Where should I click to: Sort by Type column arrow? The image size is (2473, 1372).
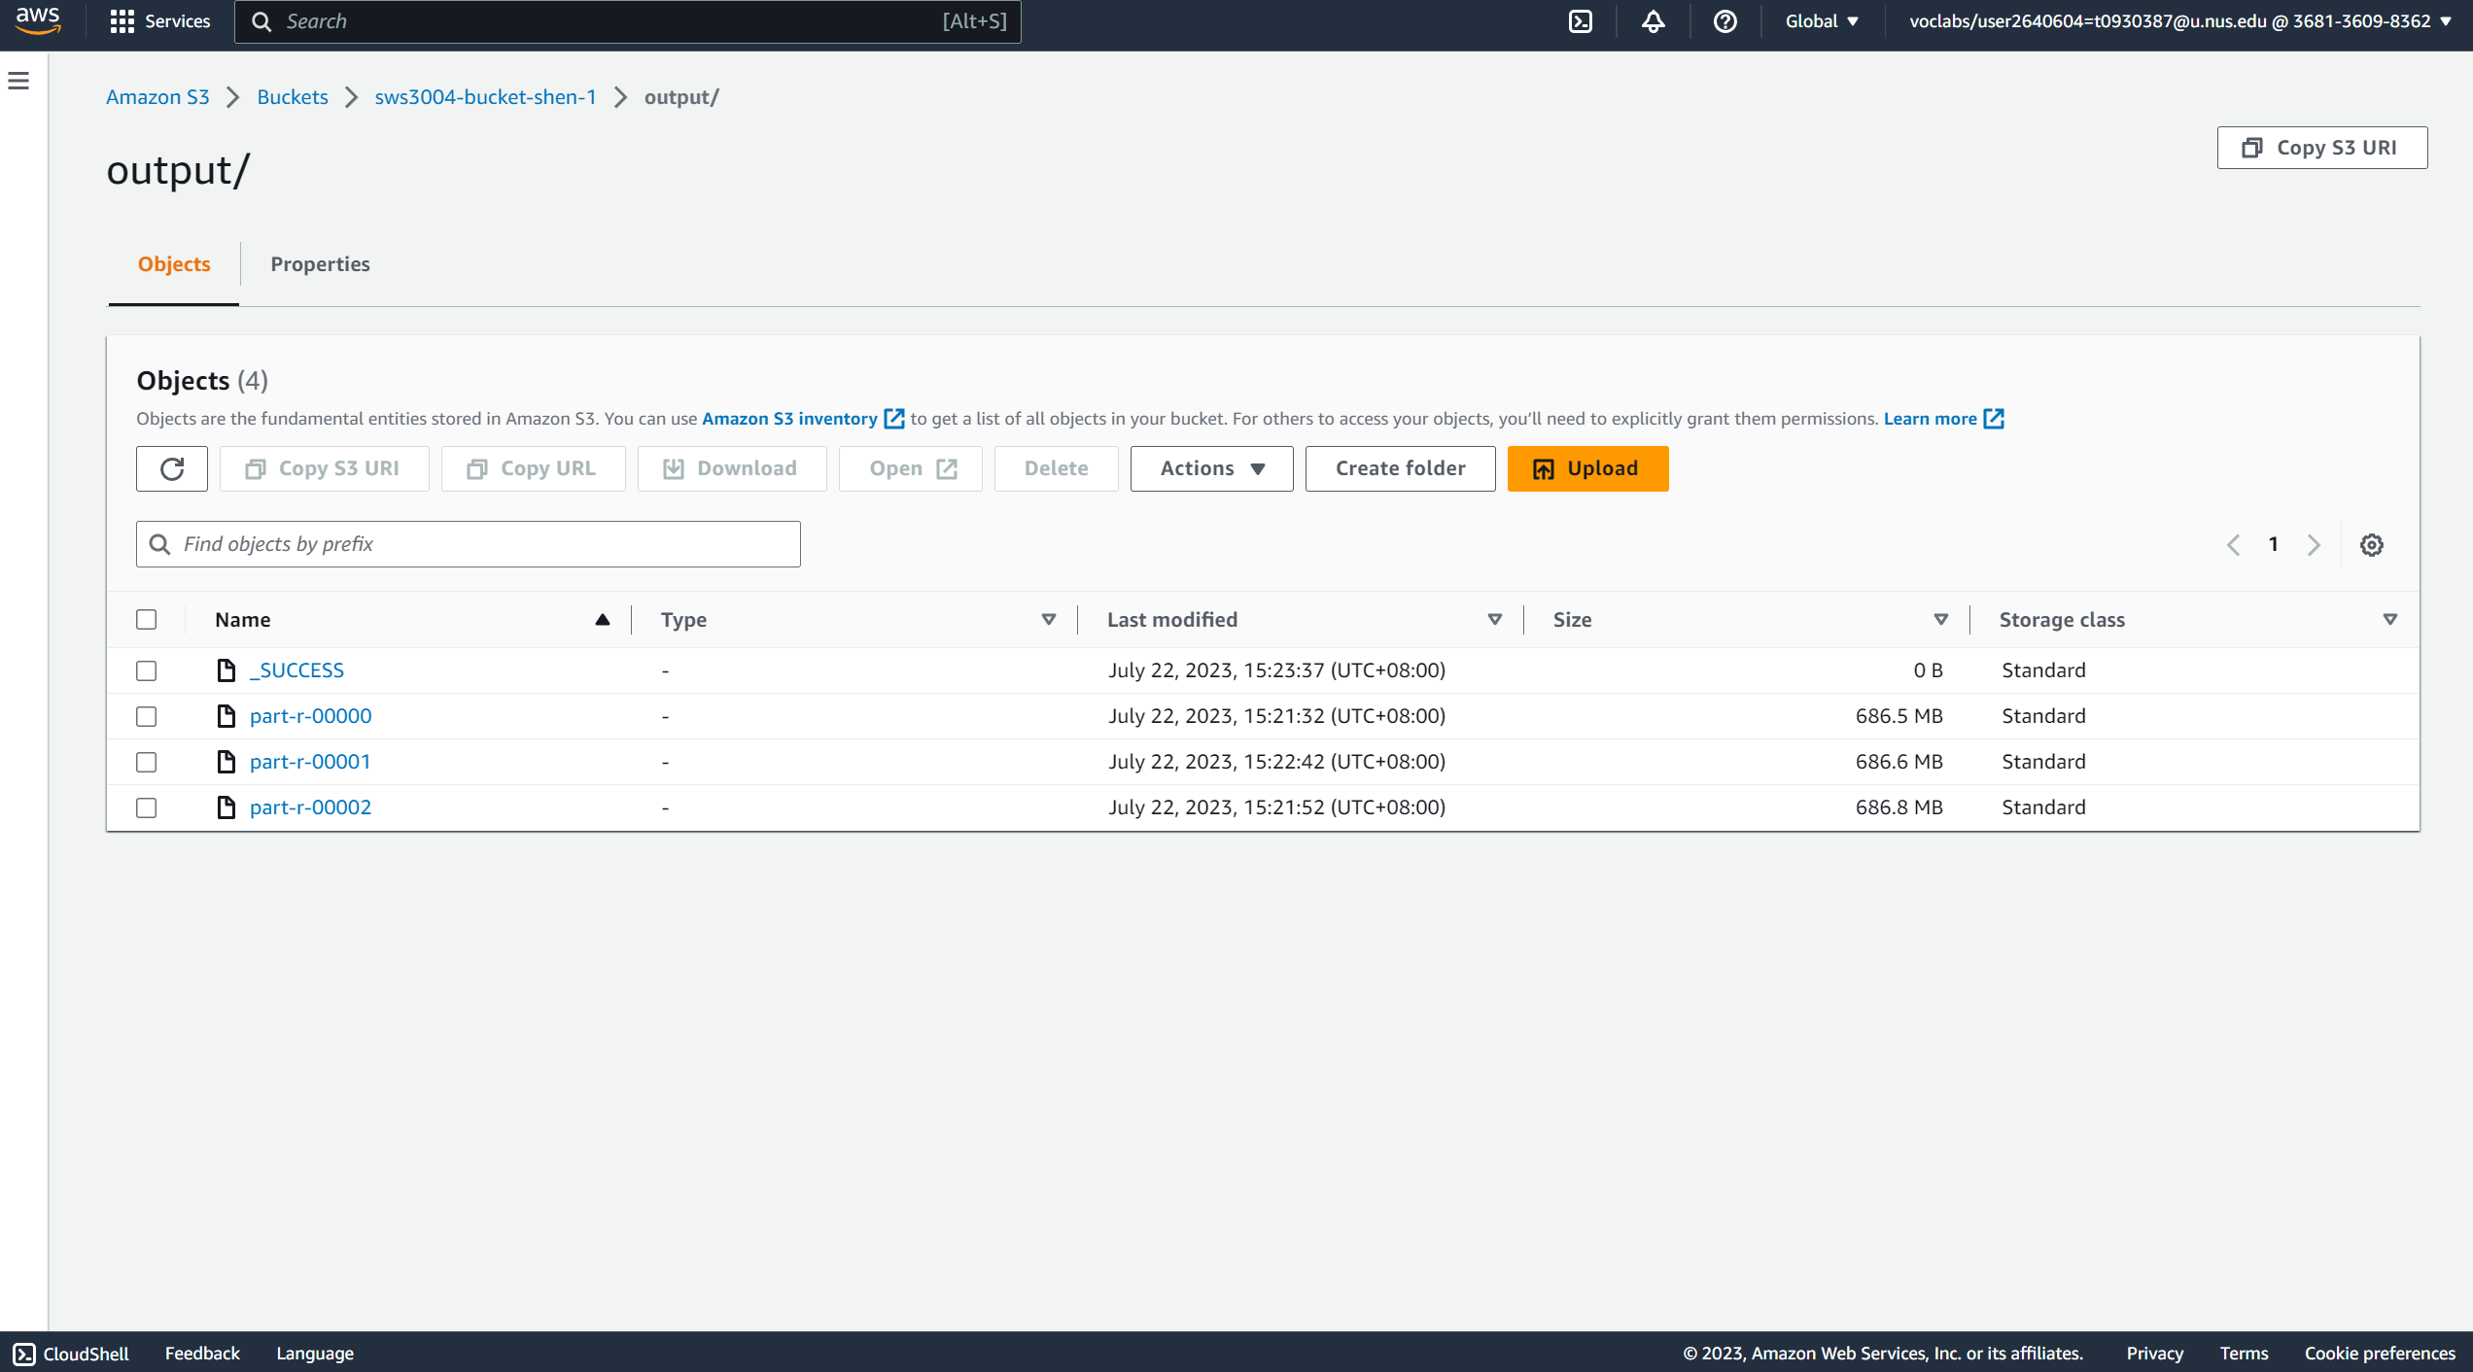1049,620
